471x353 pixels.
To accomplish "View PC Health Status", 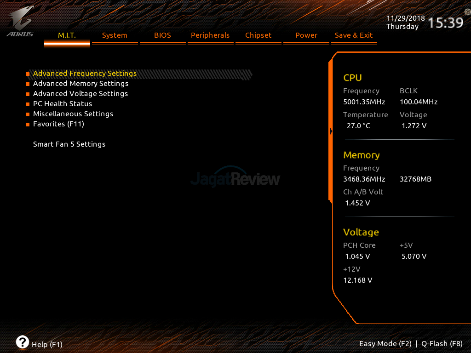I will click(63, 104).
